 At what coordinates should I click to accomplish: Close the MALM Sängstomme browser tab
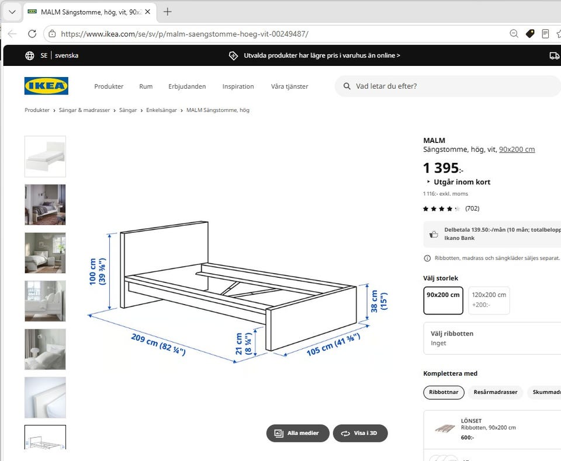[147, 12]
